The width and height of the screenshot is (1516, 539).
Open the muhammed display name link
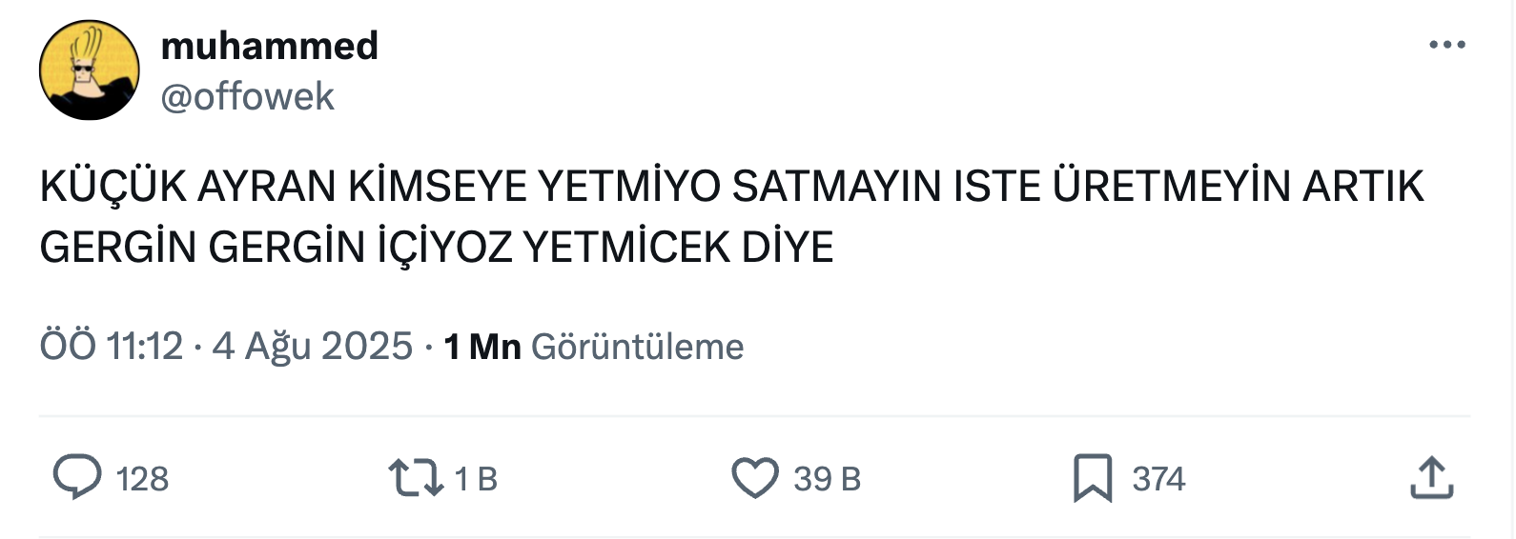click(x=270, y=45)
